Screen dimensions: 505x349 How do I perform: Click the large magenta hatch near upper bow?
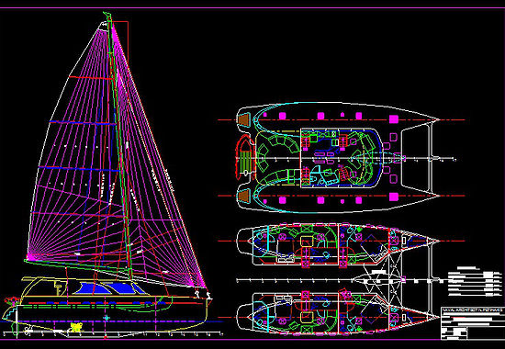click(394, 118)
